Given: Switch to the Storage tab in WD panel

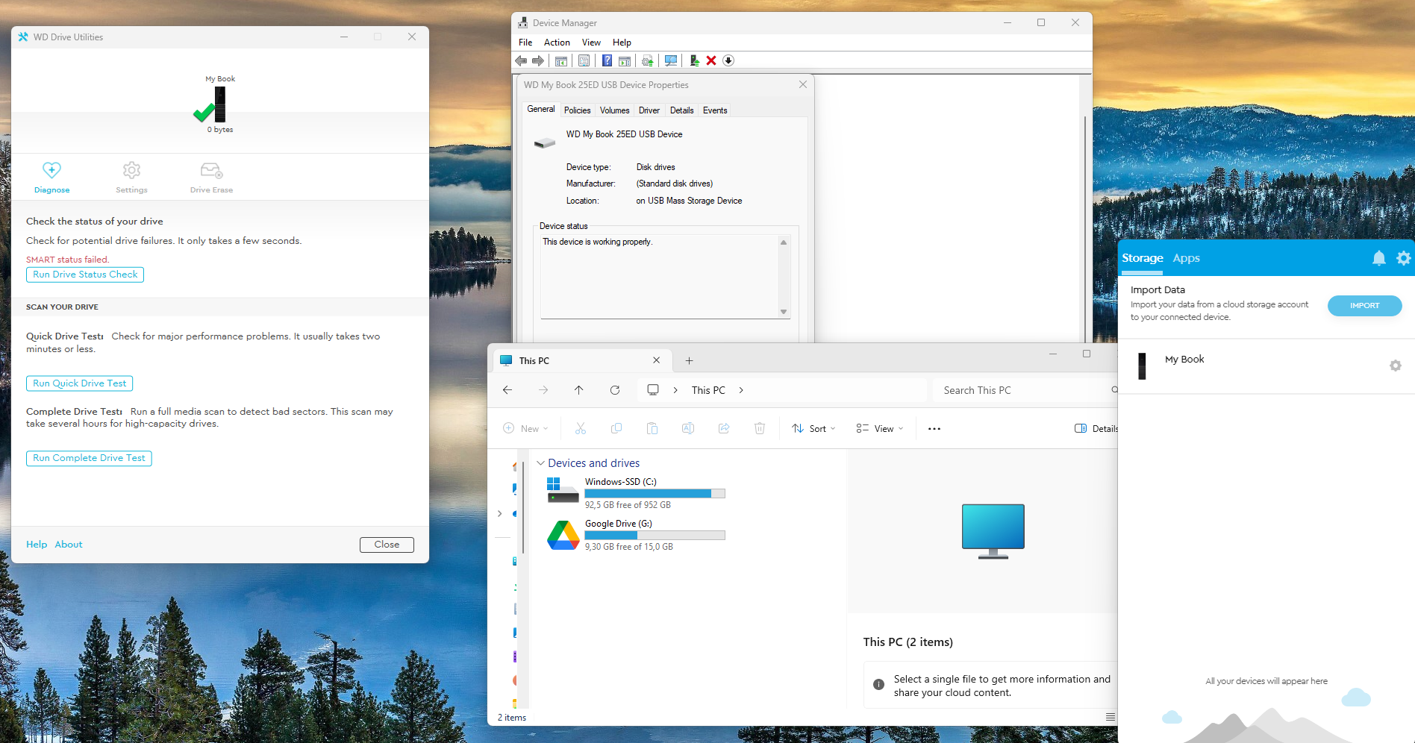Looking at the screenshot, I should coord(1142,258).
